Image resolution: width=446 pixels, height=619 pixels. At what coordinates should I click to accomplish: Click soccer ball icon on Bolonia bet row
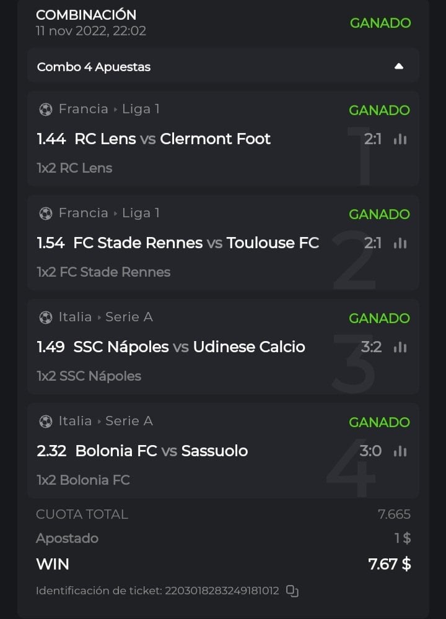point(46,422)
